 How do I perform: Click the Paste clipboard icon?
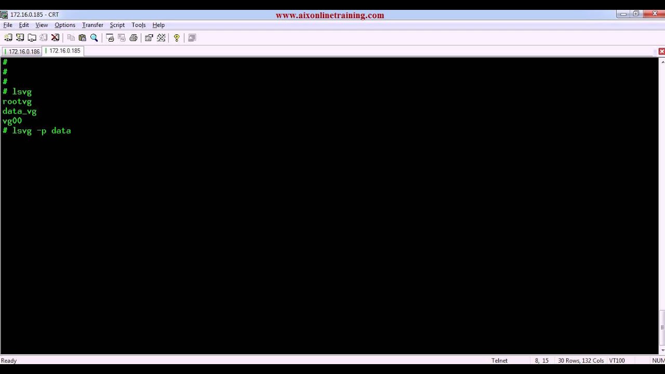82,38
